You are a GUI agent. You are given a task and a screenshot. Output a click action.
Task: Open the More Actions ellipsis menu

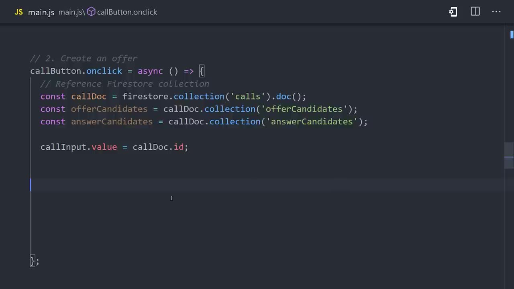coord(496,12)
